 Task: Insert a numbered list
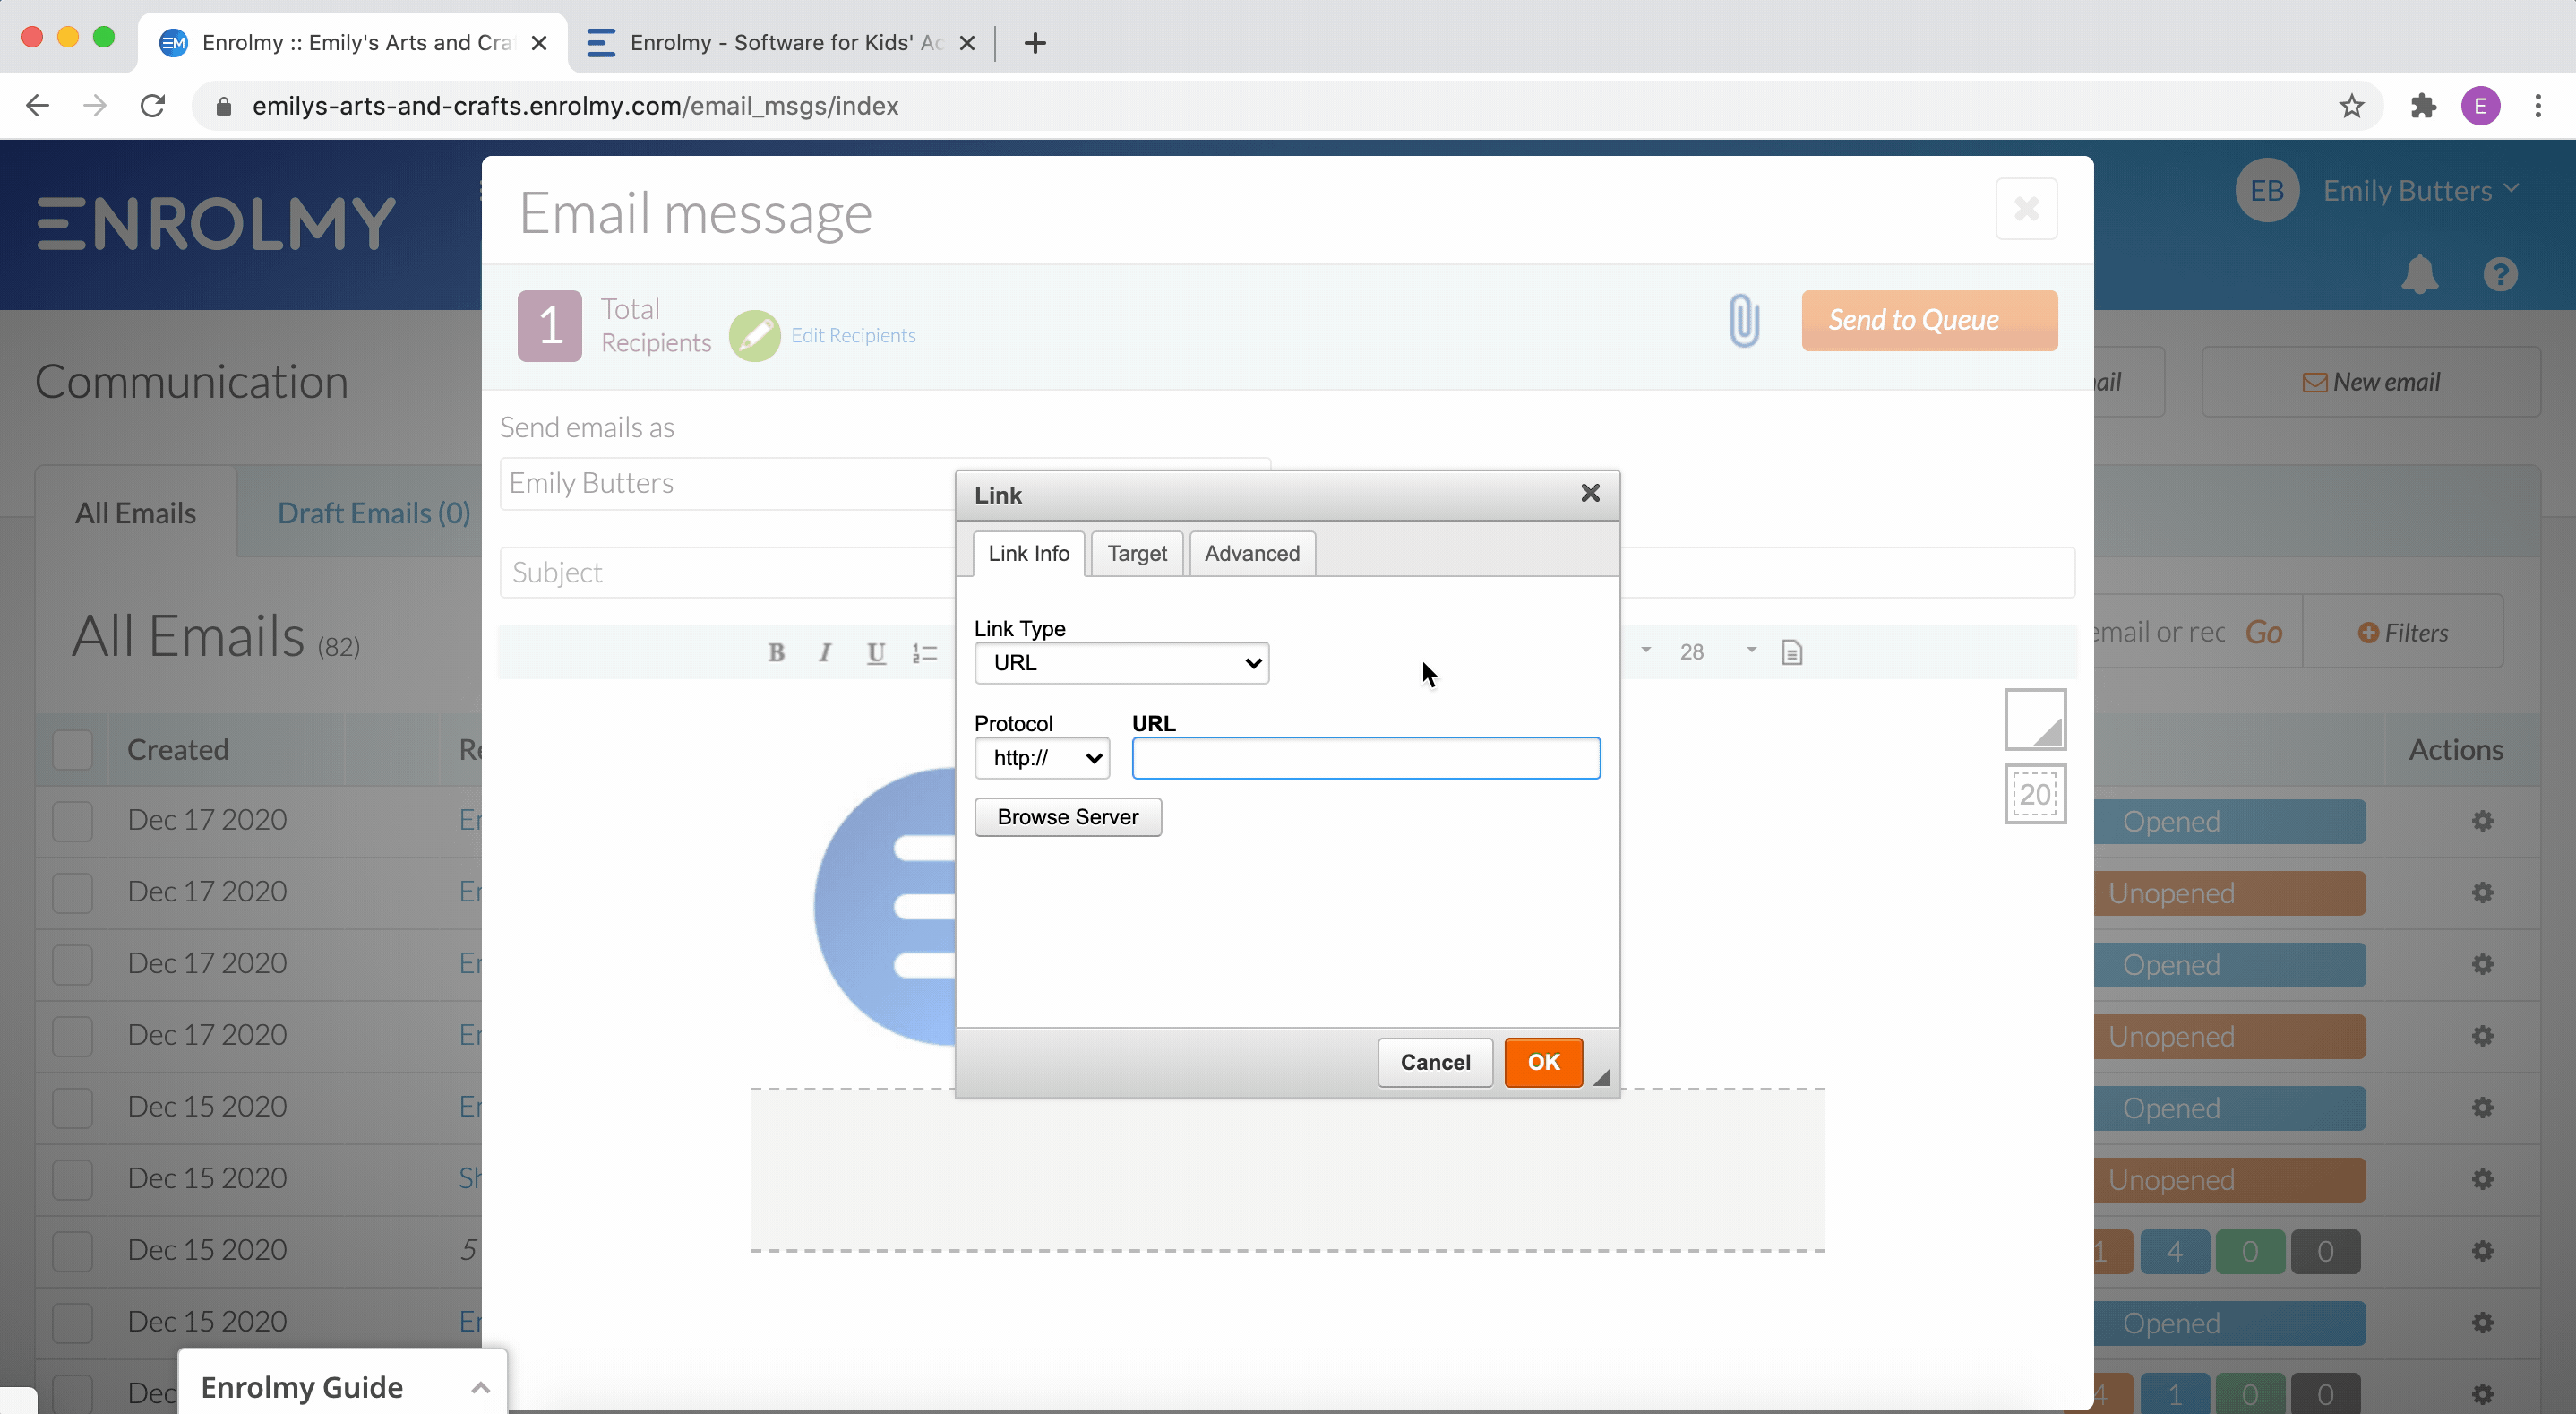925,652
